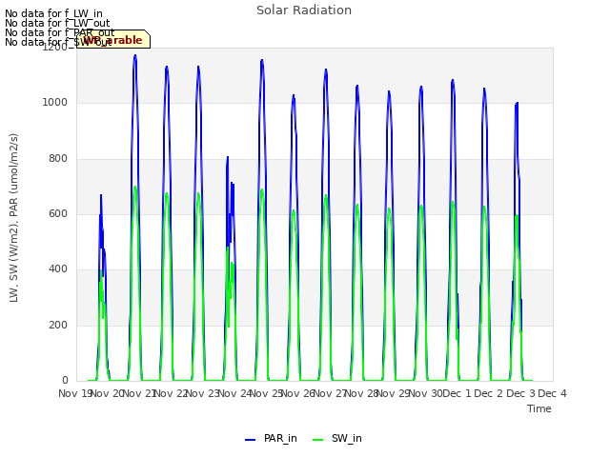Toggle SW_in series in legend
This screenshot has width=610, height=457.
pyautogui.click(x=337, y=438)
